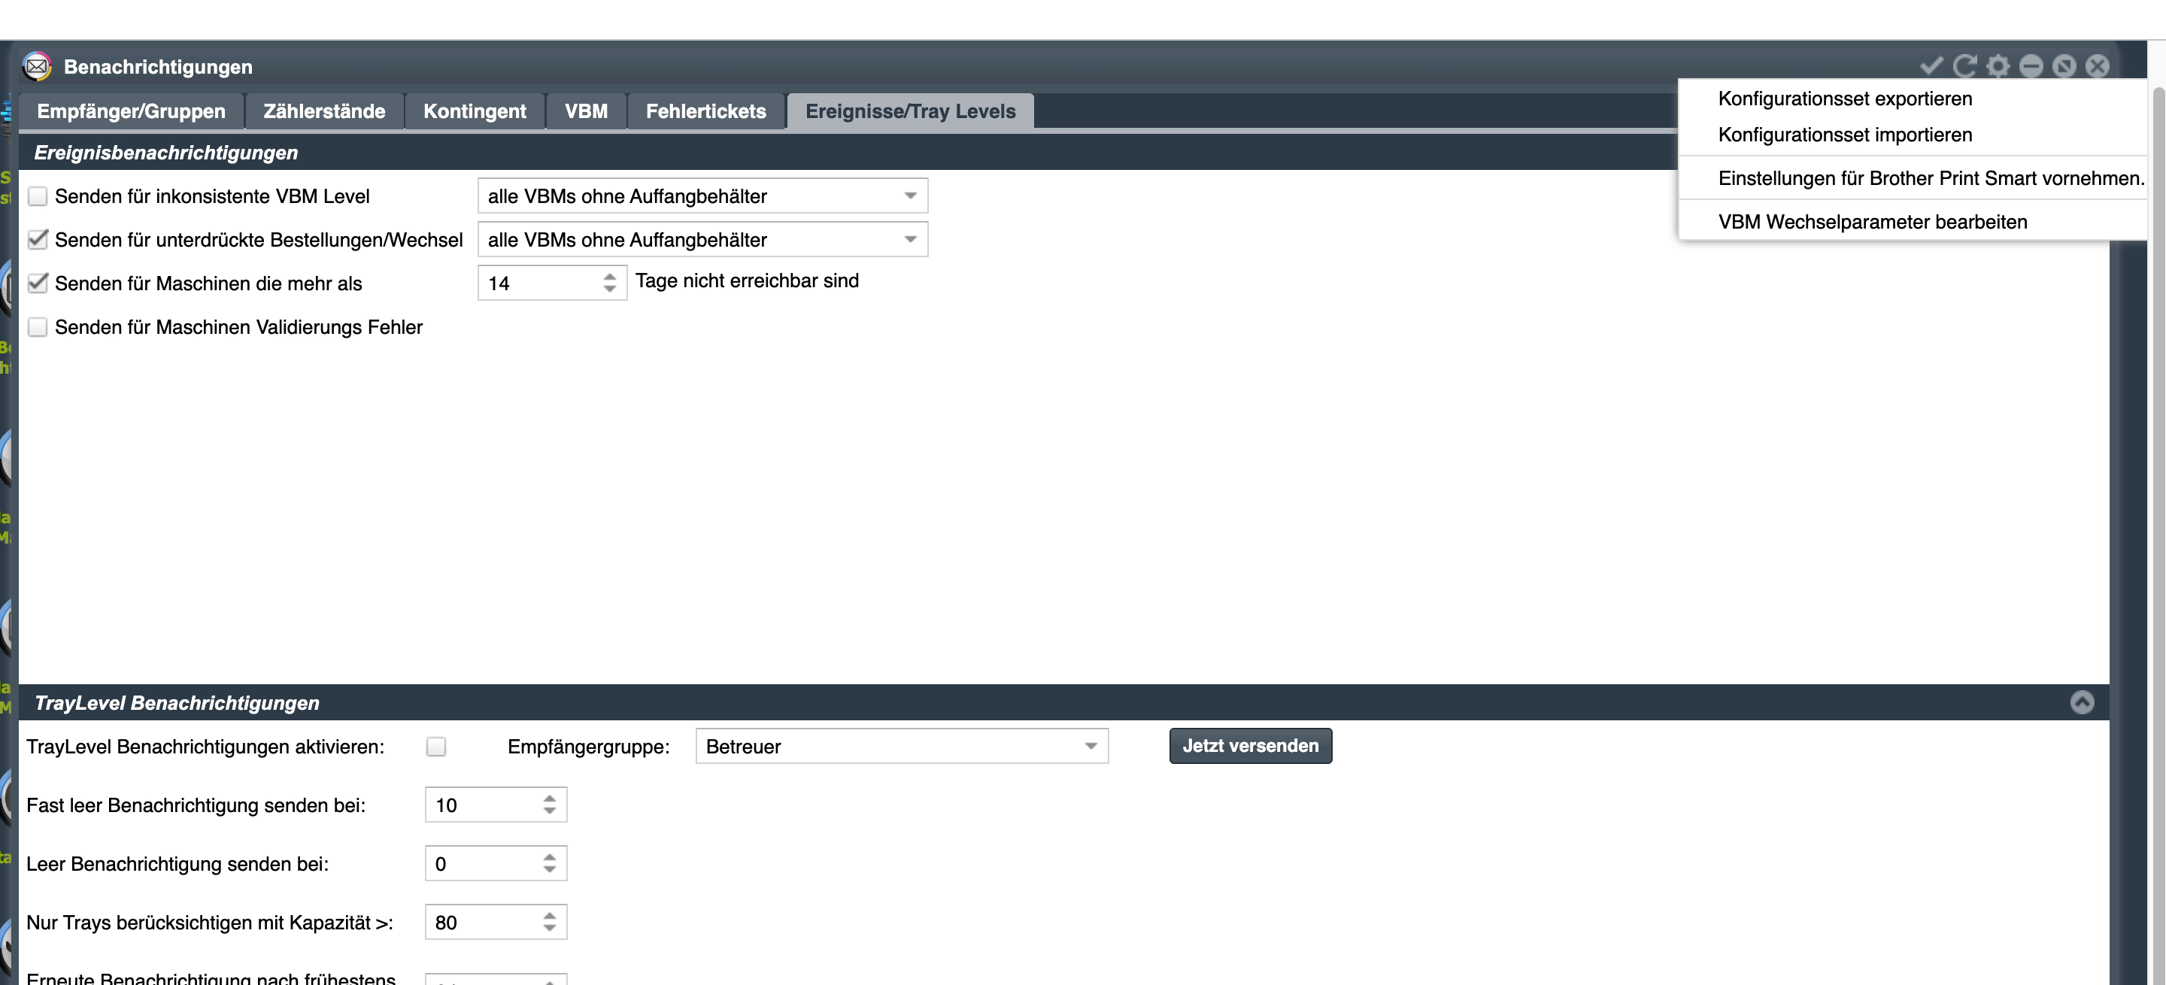2166x985 pixels.
Task: Click the Jetzt versenden button
Action: 1250,745
